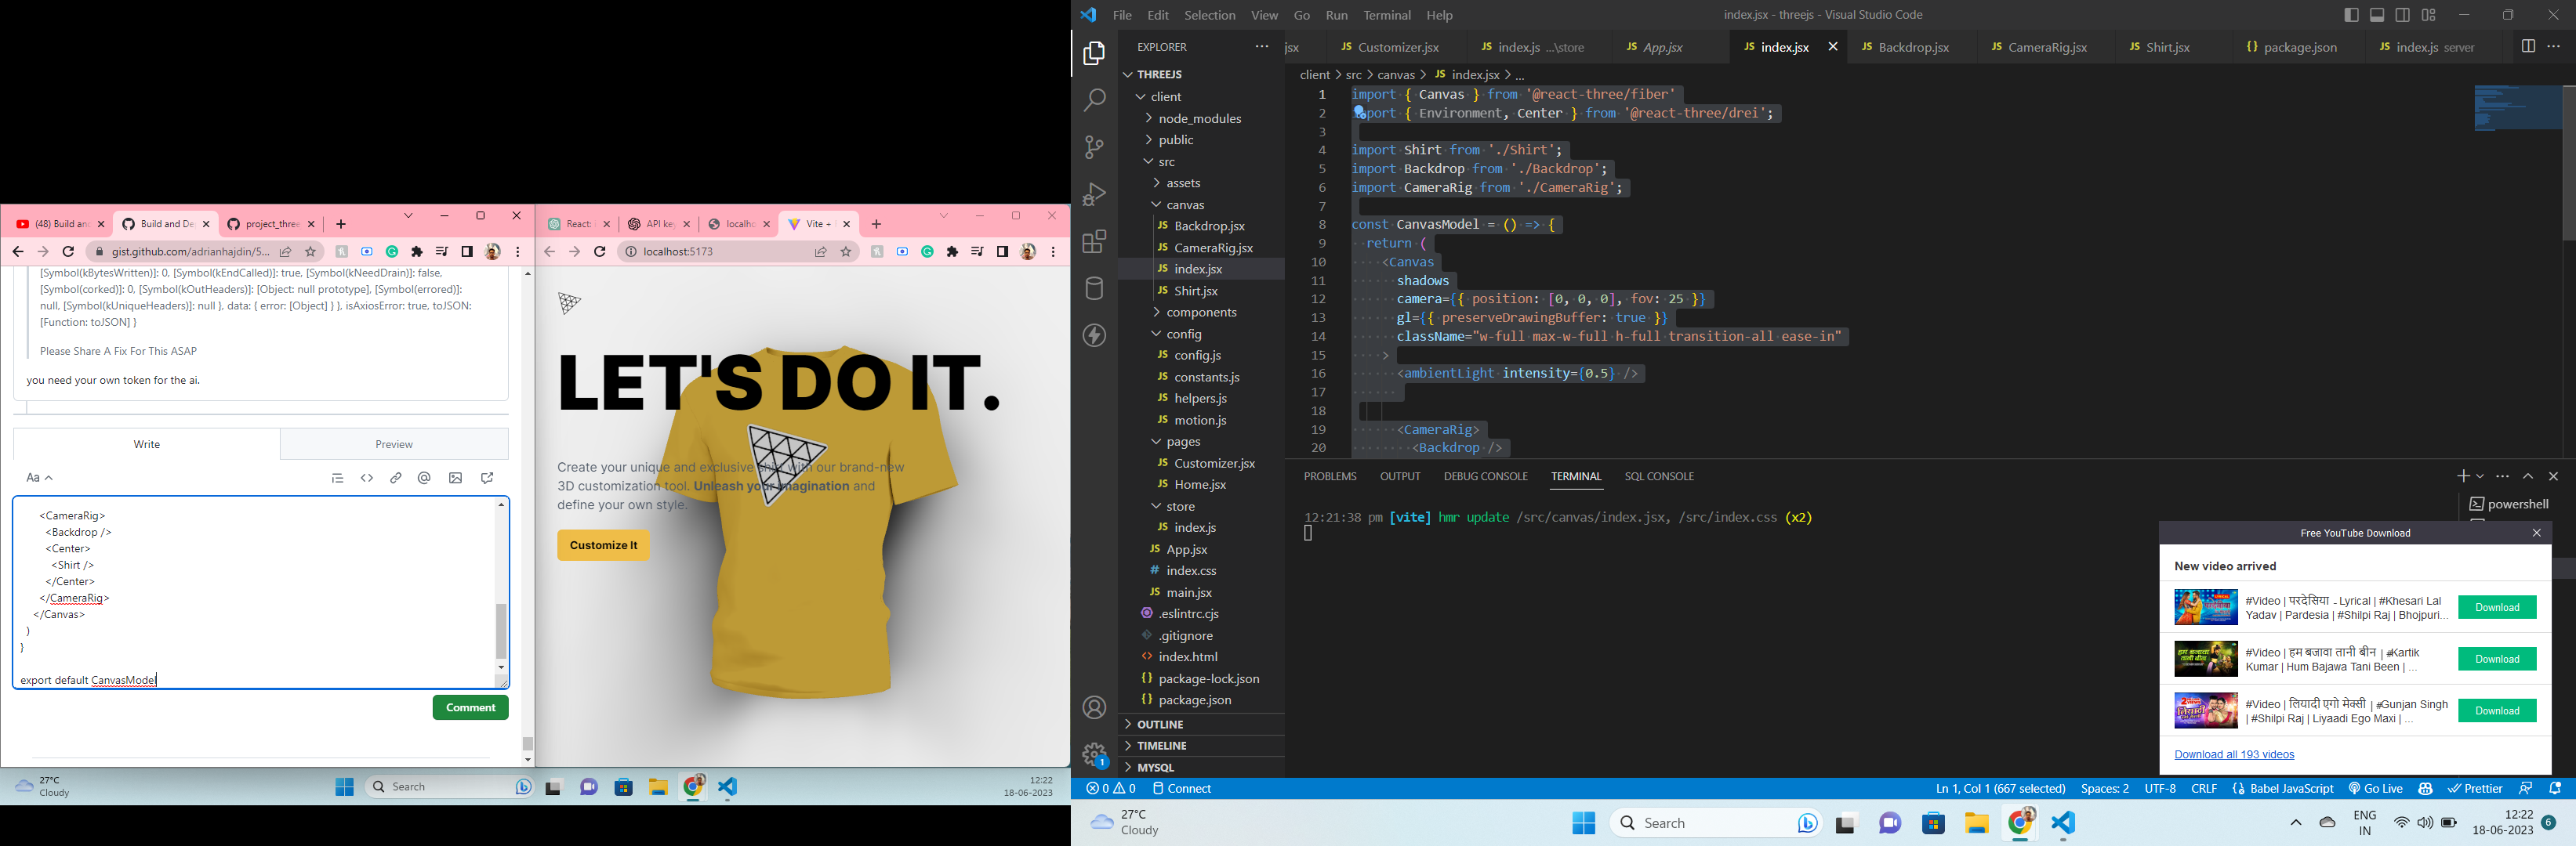
Task: Click the Go Live status bar item
Action: coord(2376,788)
